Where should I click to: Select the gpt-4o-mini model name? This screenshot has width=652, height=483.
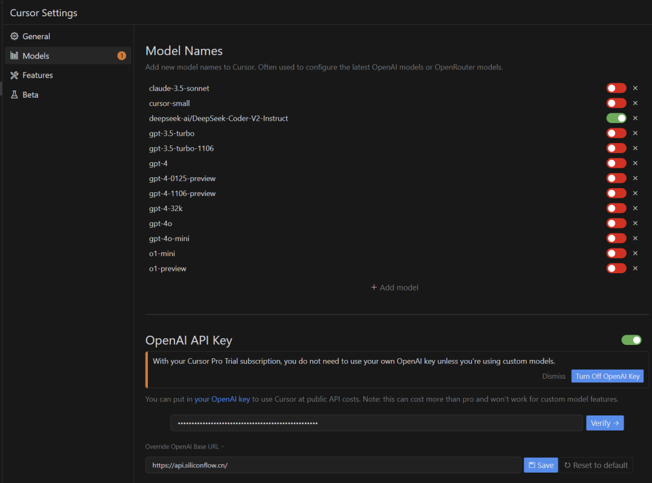click(x=169, y=238)
